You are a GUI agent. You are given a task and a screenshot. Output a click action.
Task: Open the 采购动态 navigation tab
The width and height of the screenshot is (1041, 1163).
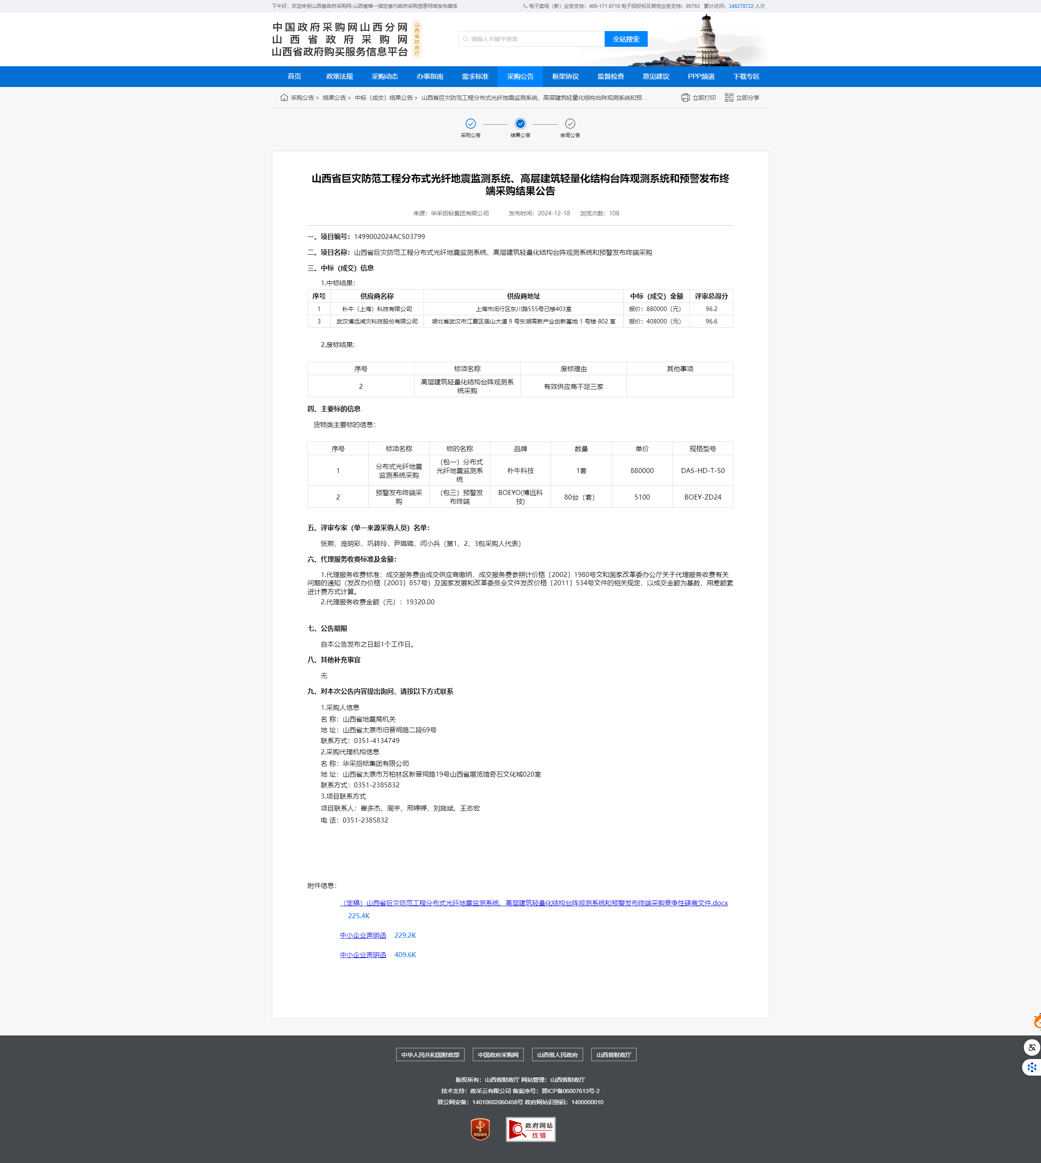[x=385, y=77]
